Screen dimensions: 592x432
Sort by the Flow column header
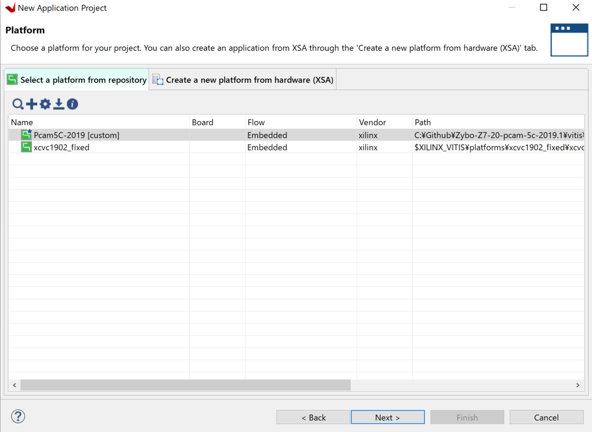301,122
